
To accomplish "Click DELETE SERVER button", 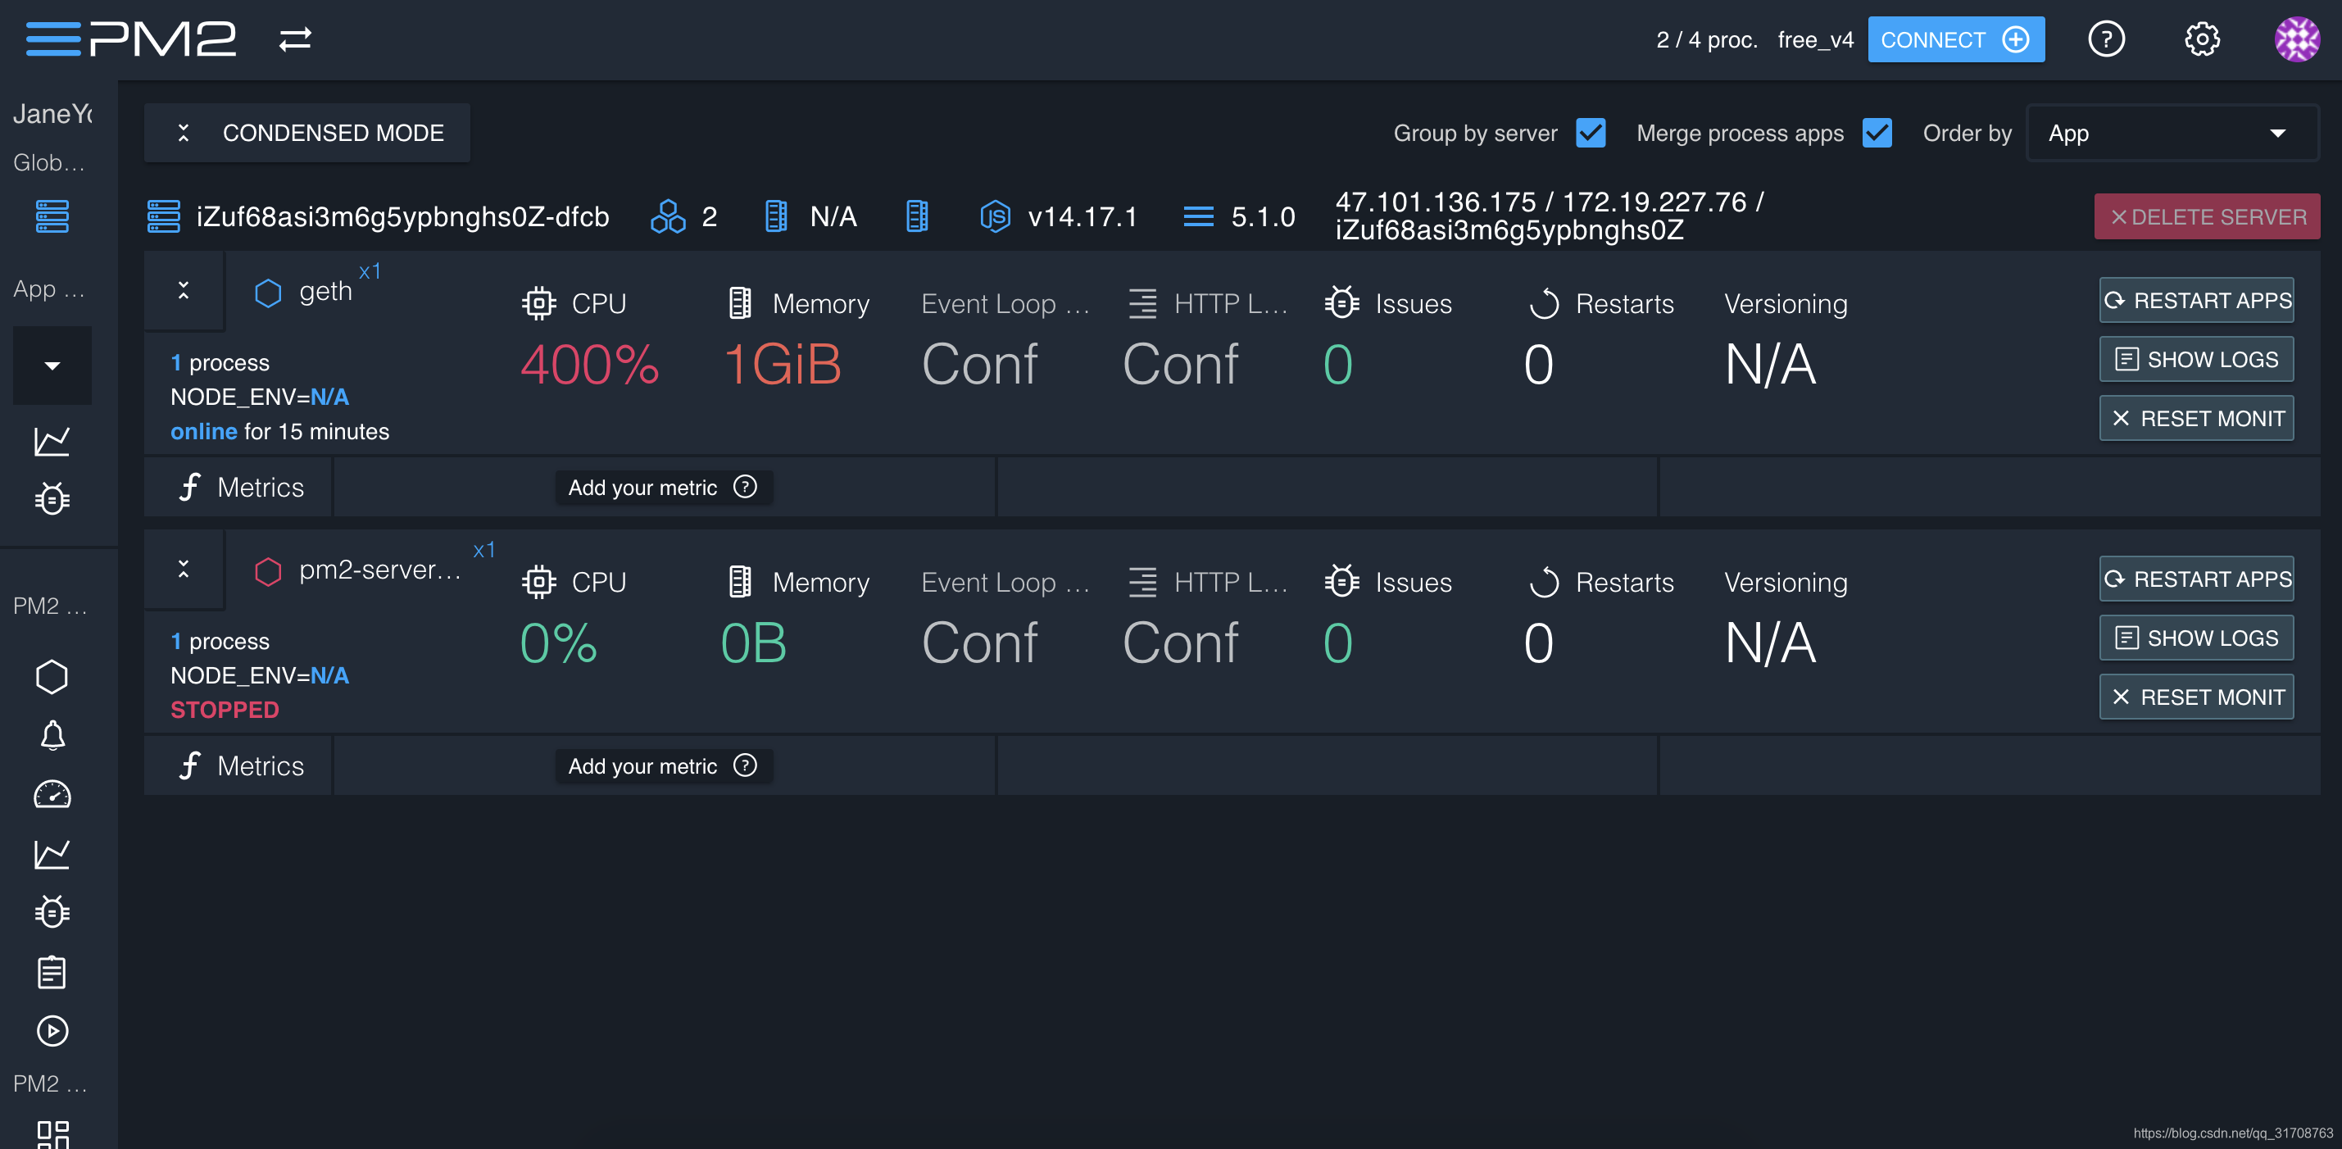I will [2206, 216].
